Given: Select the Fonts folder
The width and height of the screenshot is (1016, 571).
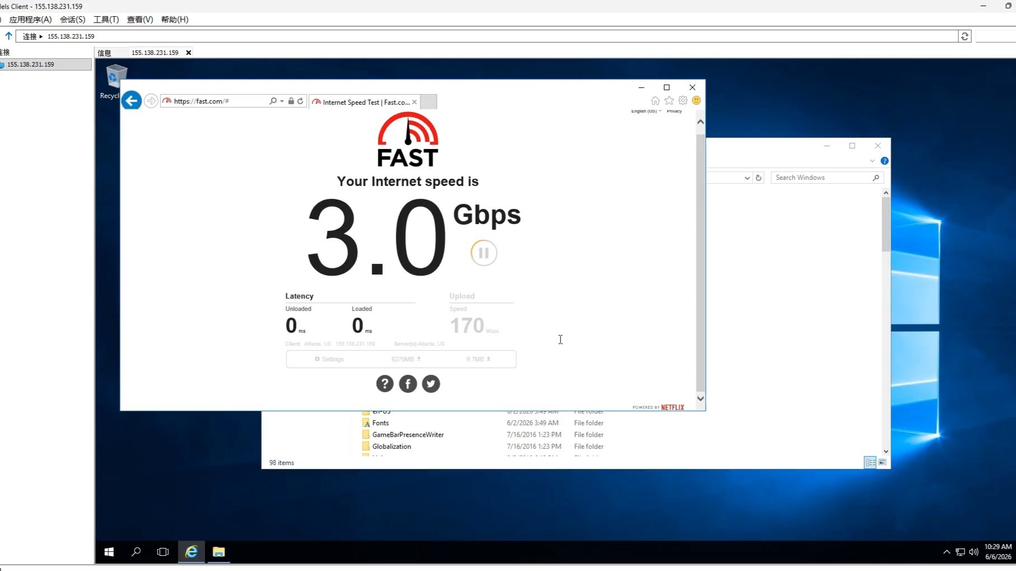Looking at the screenshot, I should coord(381,423).
